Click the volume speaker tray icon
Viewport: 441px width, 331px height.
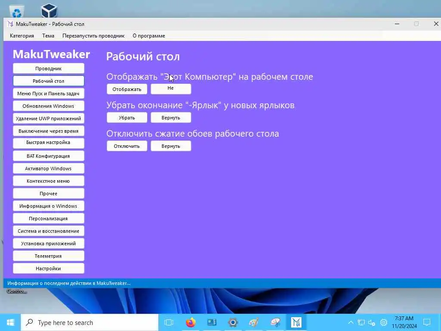(x=372, y=322)
